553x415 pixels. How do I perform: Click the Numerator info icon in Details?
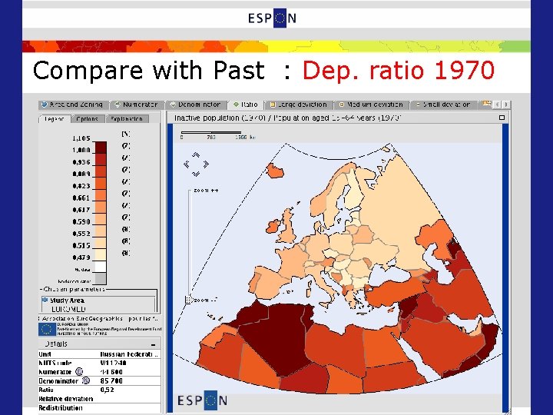pos(79,372)
